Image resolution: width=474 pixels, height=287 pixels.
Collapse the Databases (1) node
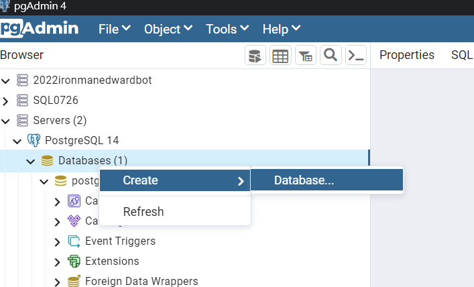tap(30, 161)
